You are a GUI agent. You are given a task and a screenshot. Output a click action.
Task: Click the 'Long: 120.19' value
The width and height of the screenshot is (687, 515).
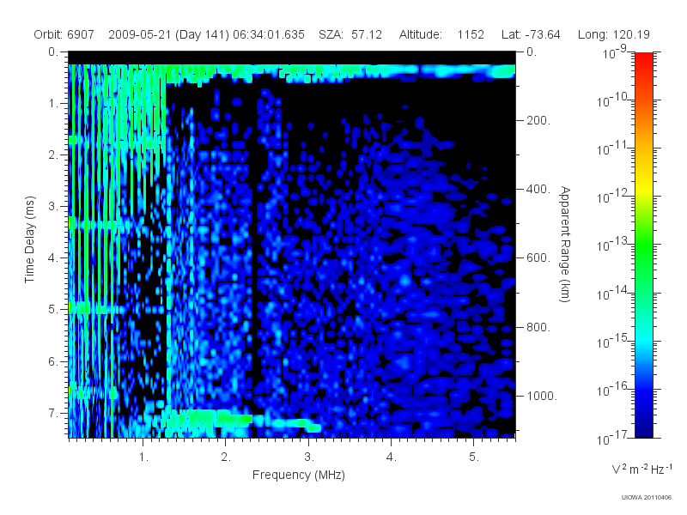pyautogui.click(x=613, y=34)
